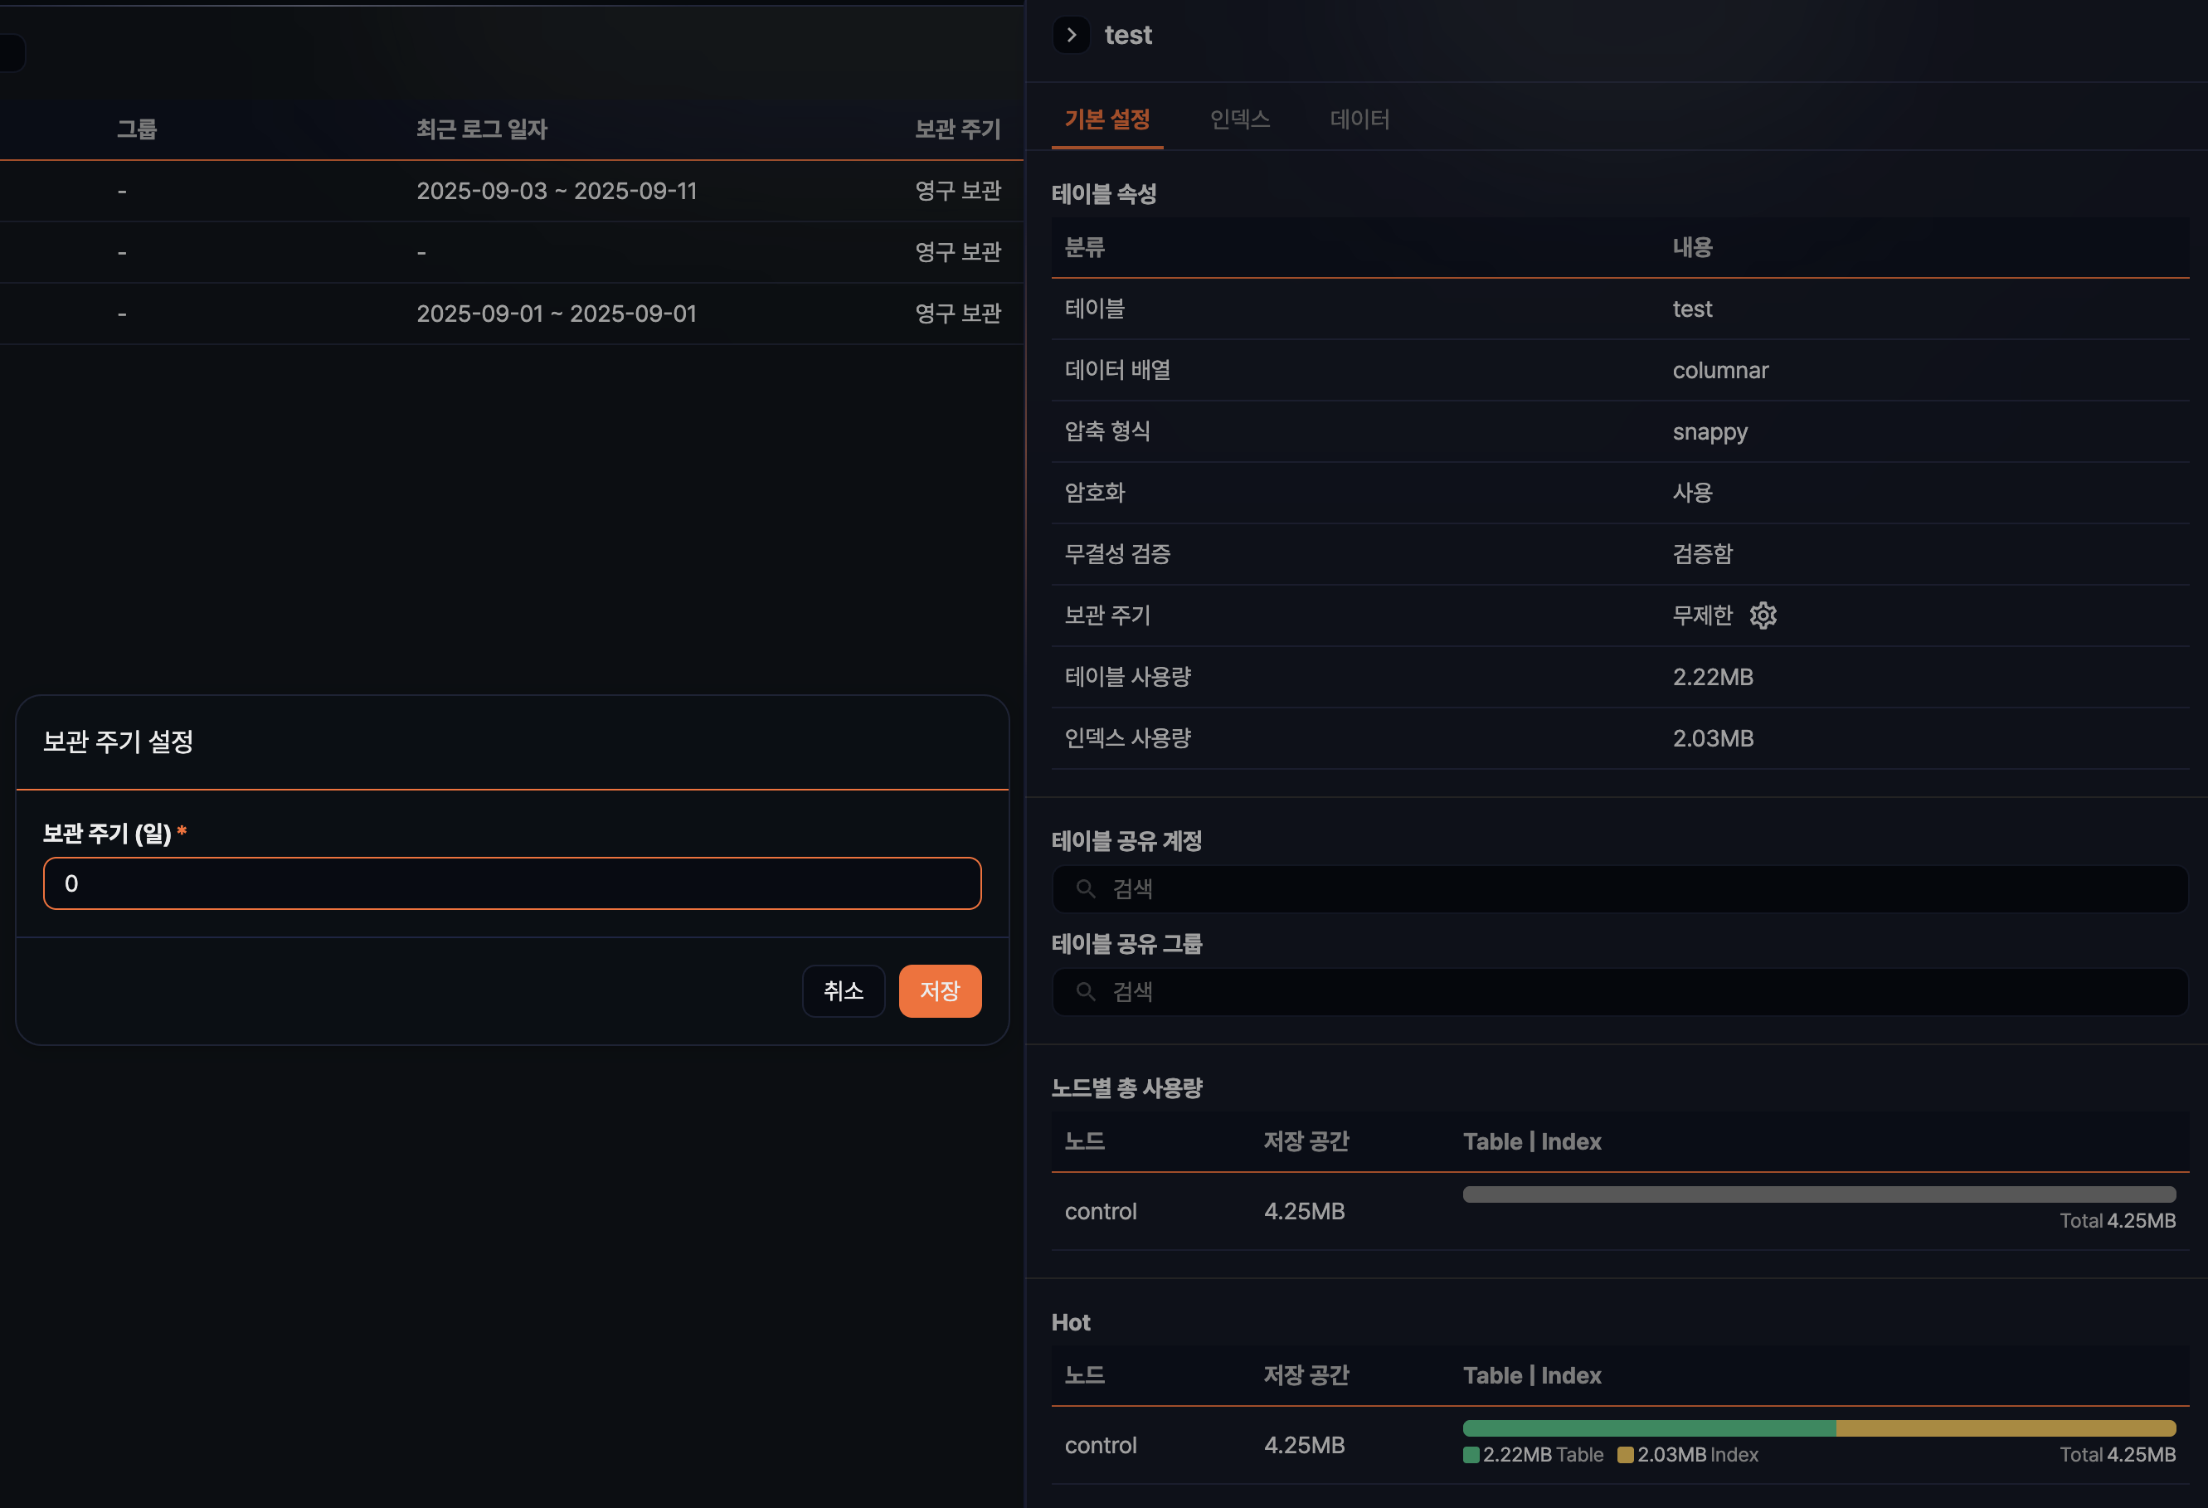2208x1508 pixels.
Task: Click the green Table legend swatch
Action: pyautogui.click(x=1471, y=1455)
